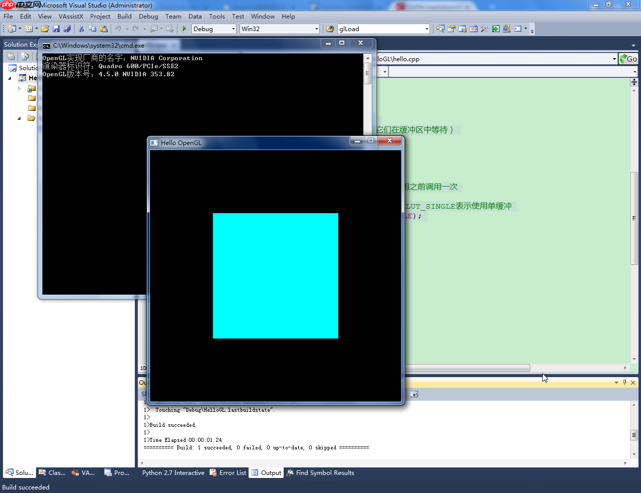Switch to Python 2.7 Interactive window
Screen dimensions: 641x493
pyautogui.click(x=173, y=472)
